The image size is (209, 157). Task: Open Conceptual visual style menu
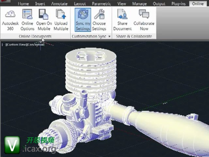[36, 44]
